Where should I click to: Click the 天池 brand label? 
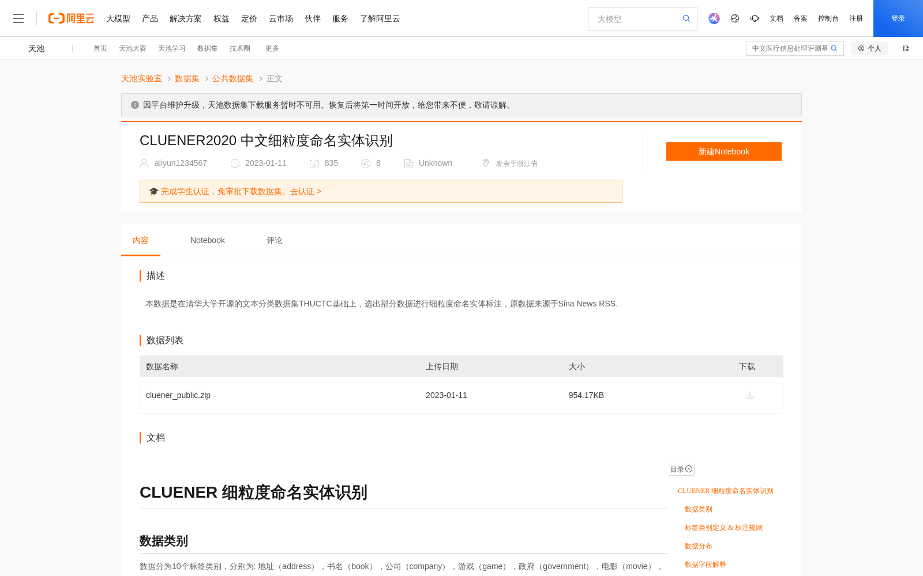pos(36,48)
